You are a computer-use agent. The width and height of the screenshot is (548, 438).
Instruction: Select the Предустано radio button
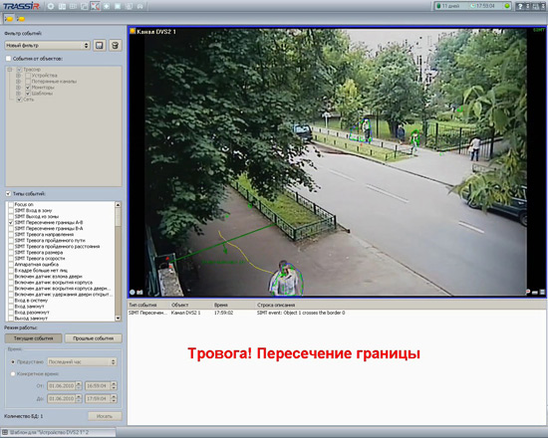(13, 362)
